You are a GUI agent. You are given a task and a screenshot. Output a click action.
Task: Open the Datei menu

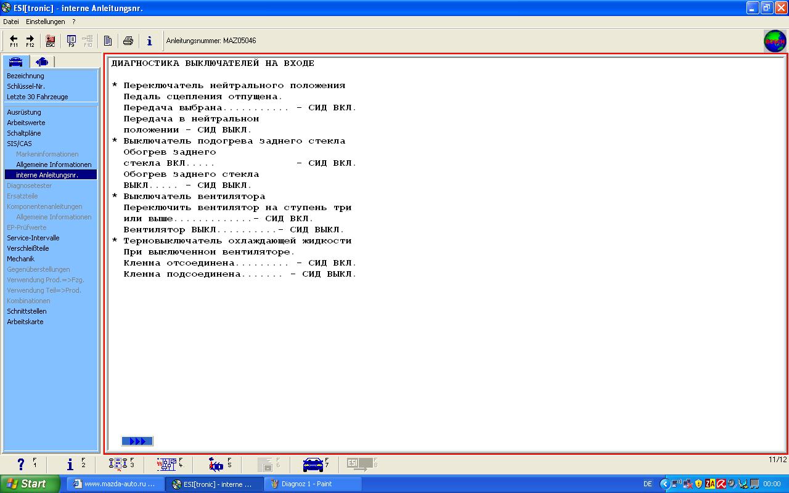(11, 22)
